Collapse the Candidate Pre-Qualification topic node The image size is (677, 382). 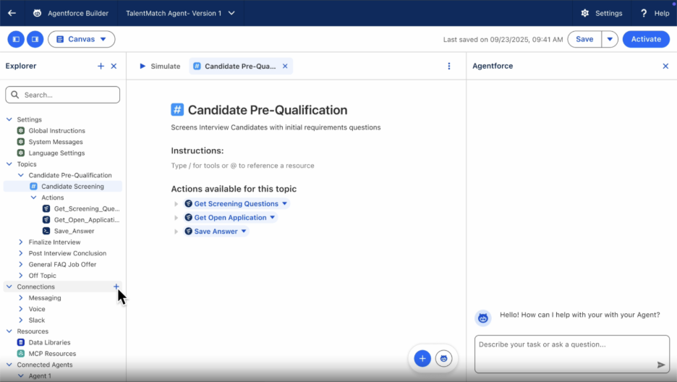click(x=21, y=175)
